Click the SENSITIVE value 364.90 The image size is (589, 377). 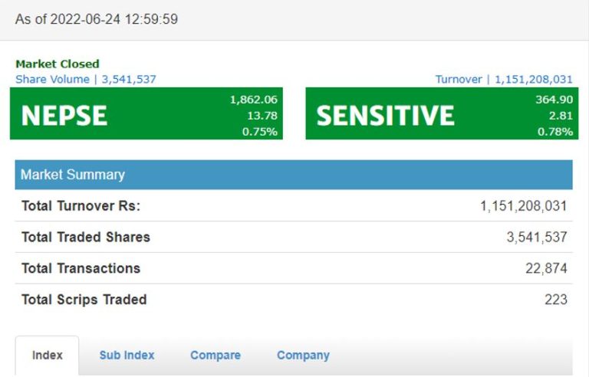[x=554, y=100]
